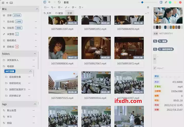
Task: Select video 1657508927067.mp4 thumbnail
Action: pos(96,48)
